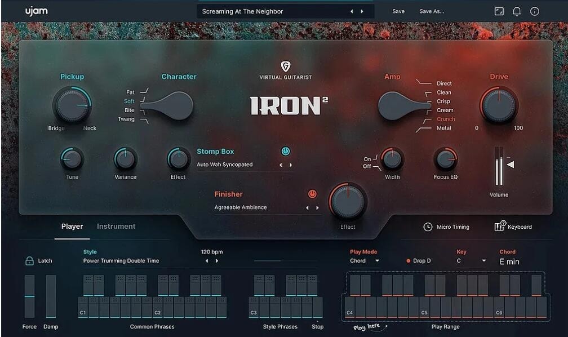Image resolution: width=568 pixels, height=337 pixels.
Task: Toggle the Stomp Box power button
Action: click(x=286, y=151)
